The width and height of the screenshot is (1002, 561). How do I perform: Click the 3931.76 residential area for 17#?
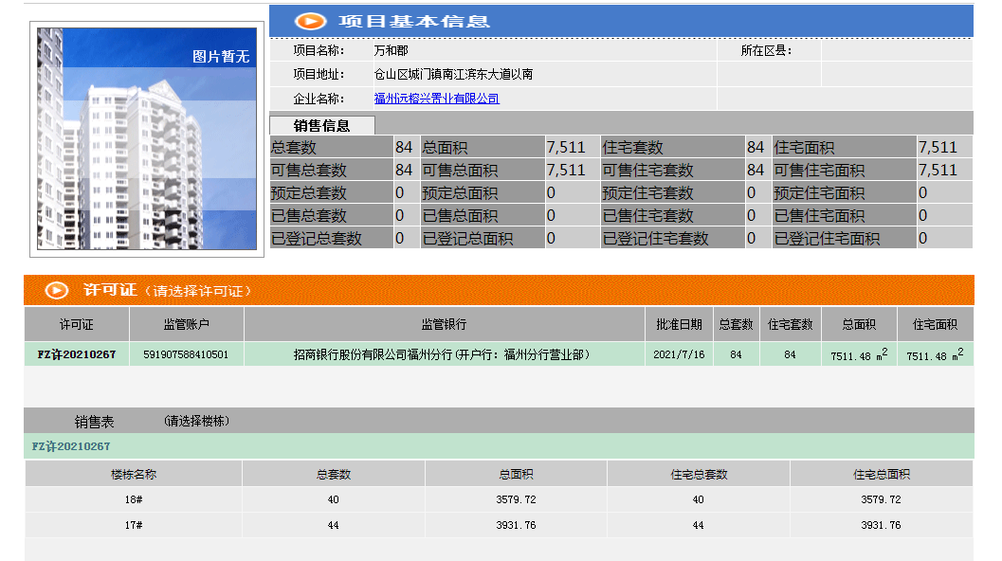click(x=881, y=525)
